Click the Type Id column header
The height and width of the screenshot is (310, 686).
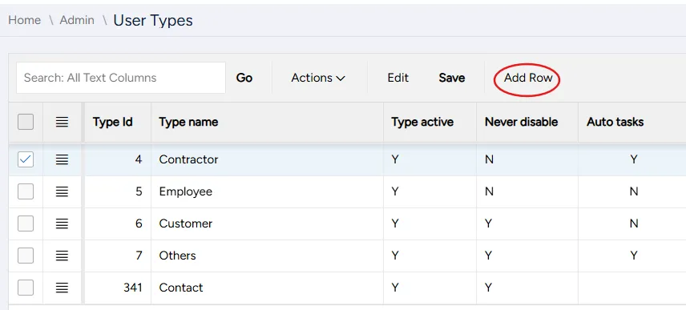[x=118, y=122]
